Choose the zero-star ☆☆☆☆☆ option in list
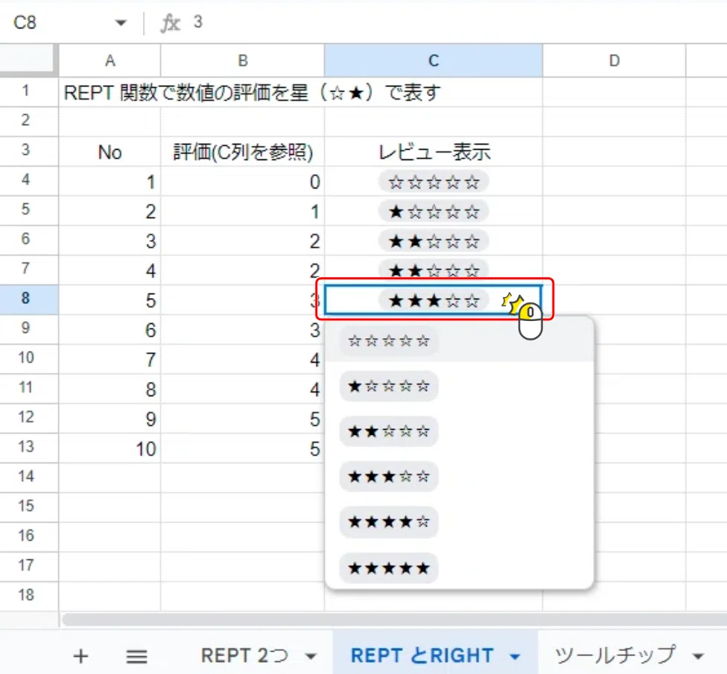Viewport: 727px width, 674px height. (389, 340)
